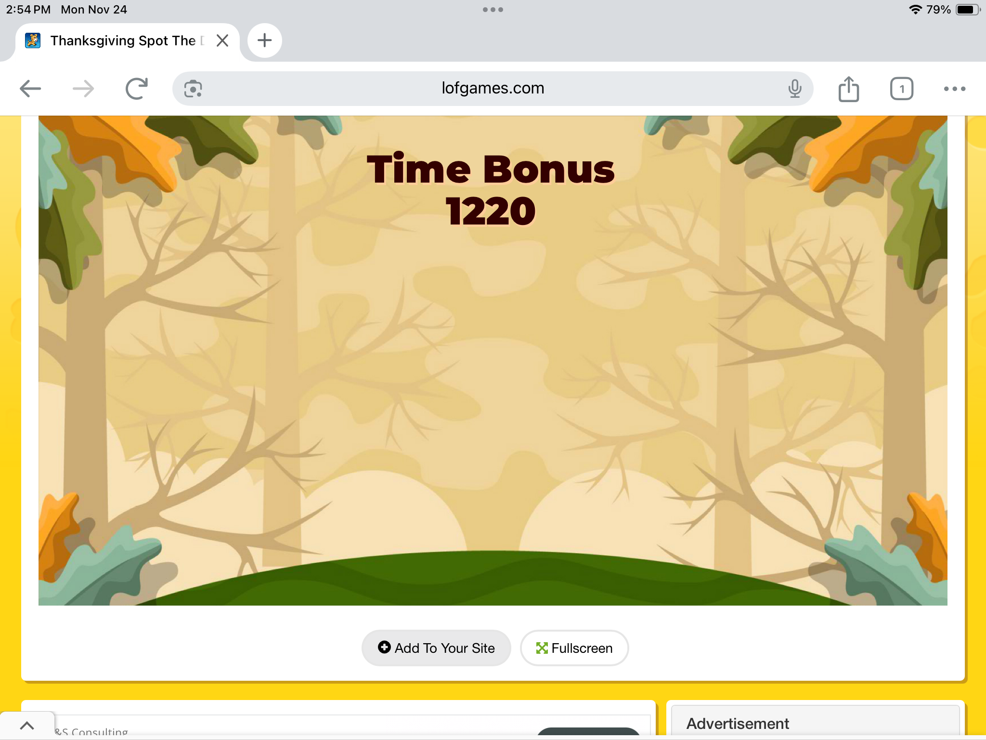986x740 pixels.
Task: Tap the Wi-Fi status icon
Action: pos(915,10)
